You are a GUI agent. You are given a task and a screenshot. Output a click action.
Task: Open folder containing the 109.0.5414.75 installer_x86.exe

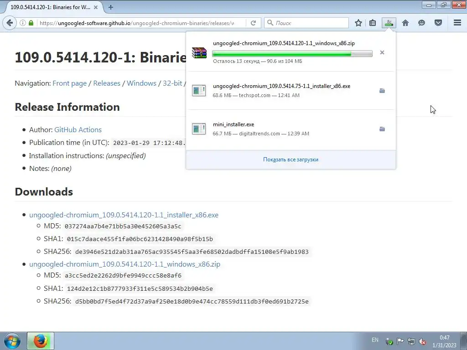coord(382,91)
